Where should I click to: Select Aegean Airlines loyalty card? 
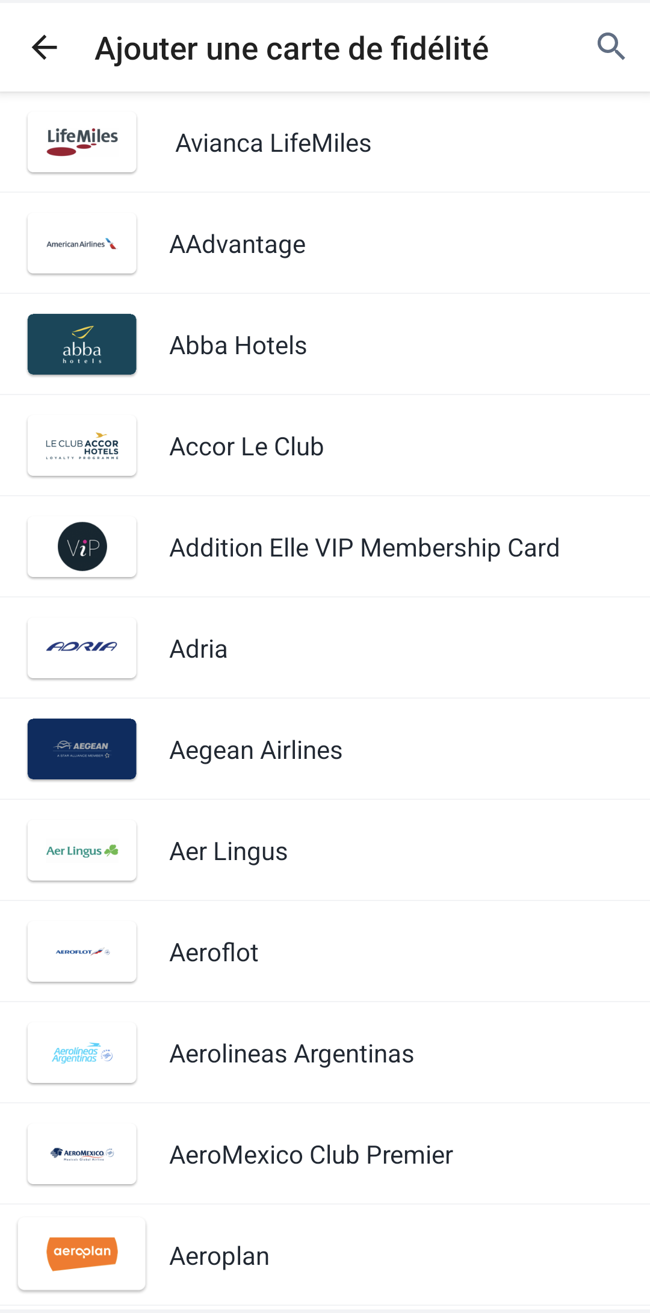(x=325, y=750)
